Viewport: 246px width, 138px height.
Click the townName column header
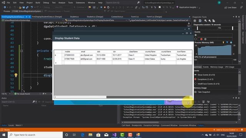point(184,52)
